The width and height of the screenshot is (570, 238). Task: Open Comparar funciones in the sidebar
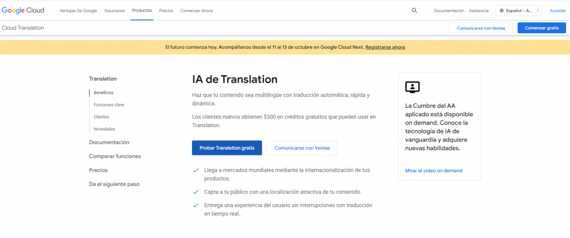point(115,156)
